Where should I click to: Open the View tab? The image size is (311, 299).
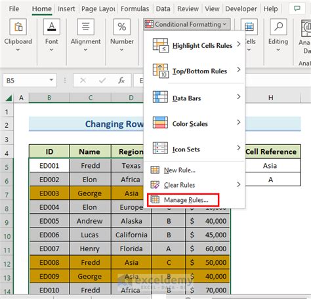point(212,9)
